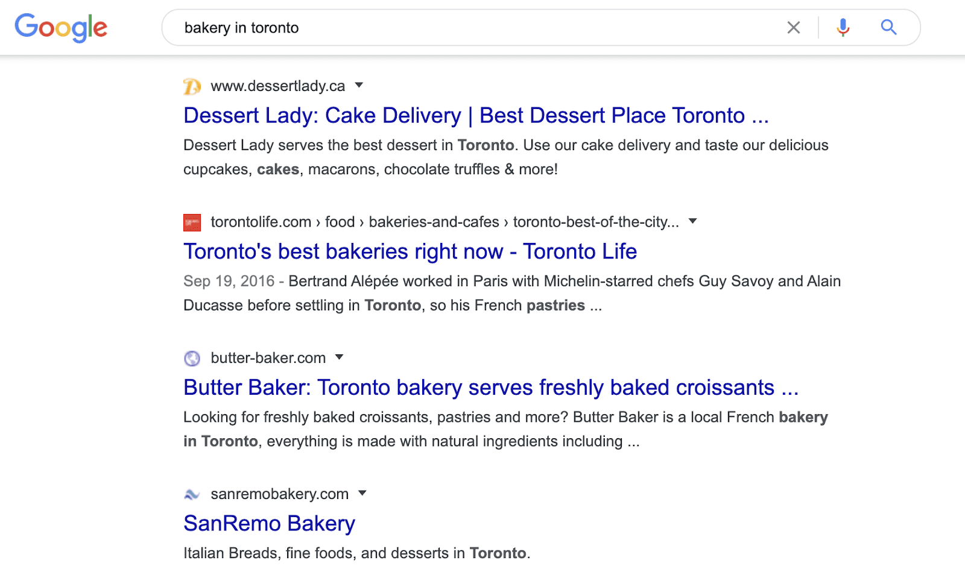This screenshot has height=578, width=965.
Task: Select the bakery in toronto query text
Action: click(242, 27)
